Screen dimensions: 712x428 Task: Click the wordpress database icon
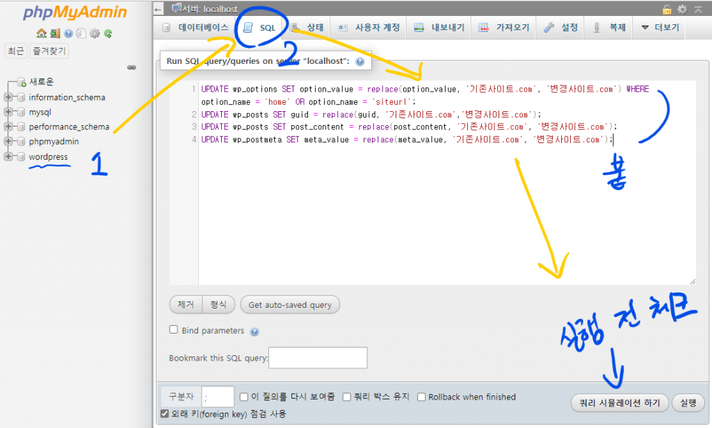coord(21,156)
